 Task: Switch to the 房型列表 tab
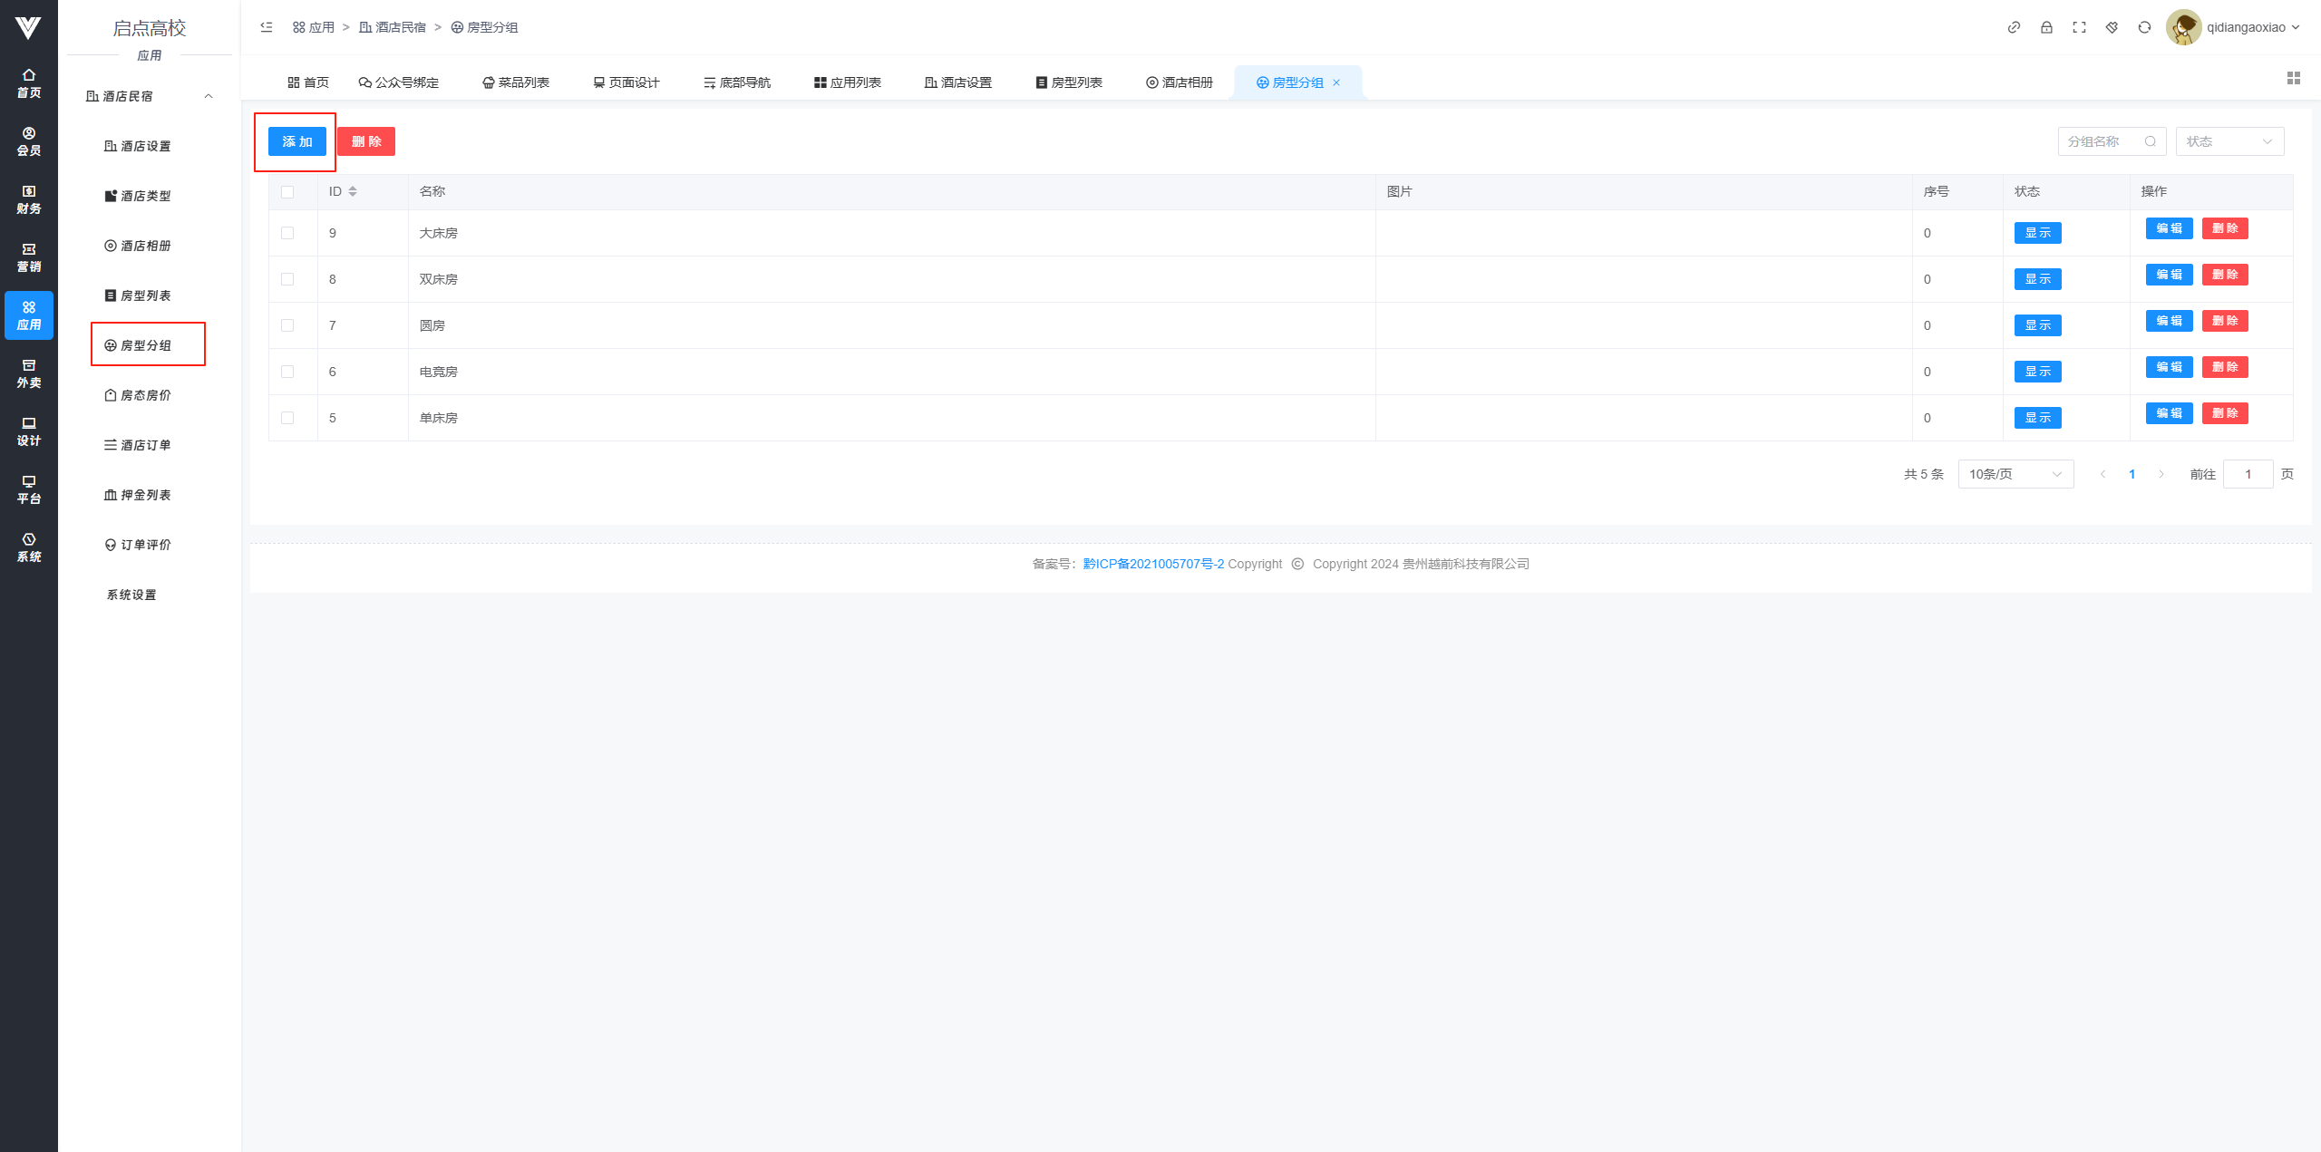point(1069,82)
